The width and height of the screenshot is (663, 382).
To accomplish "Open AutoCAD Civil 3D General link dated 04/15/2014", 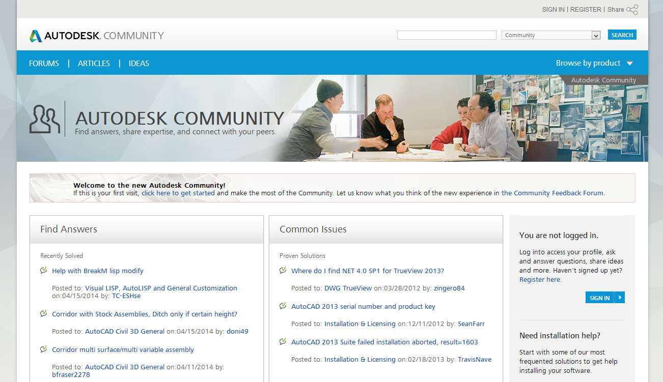I will [125, 332].
